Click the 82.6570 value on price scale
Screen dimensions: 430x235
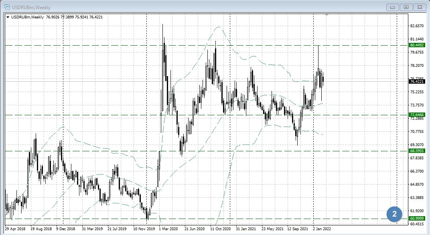[417, 26]
